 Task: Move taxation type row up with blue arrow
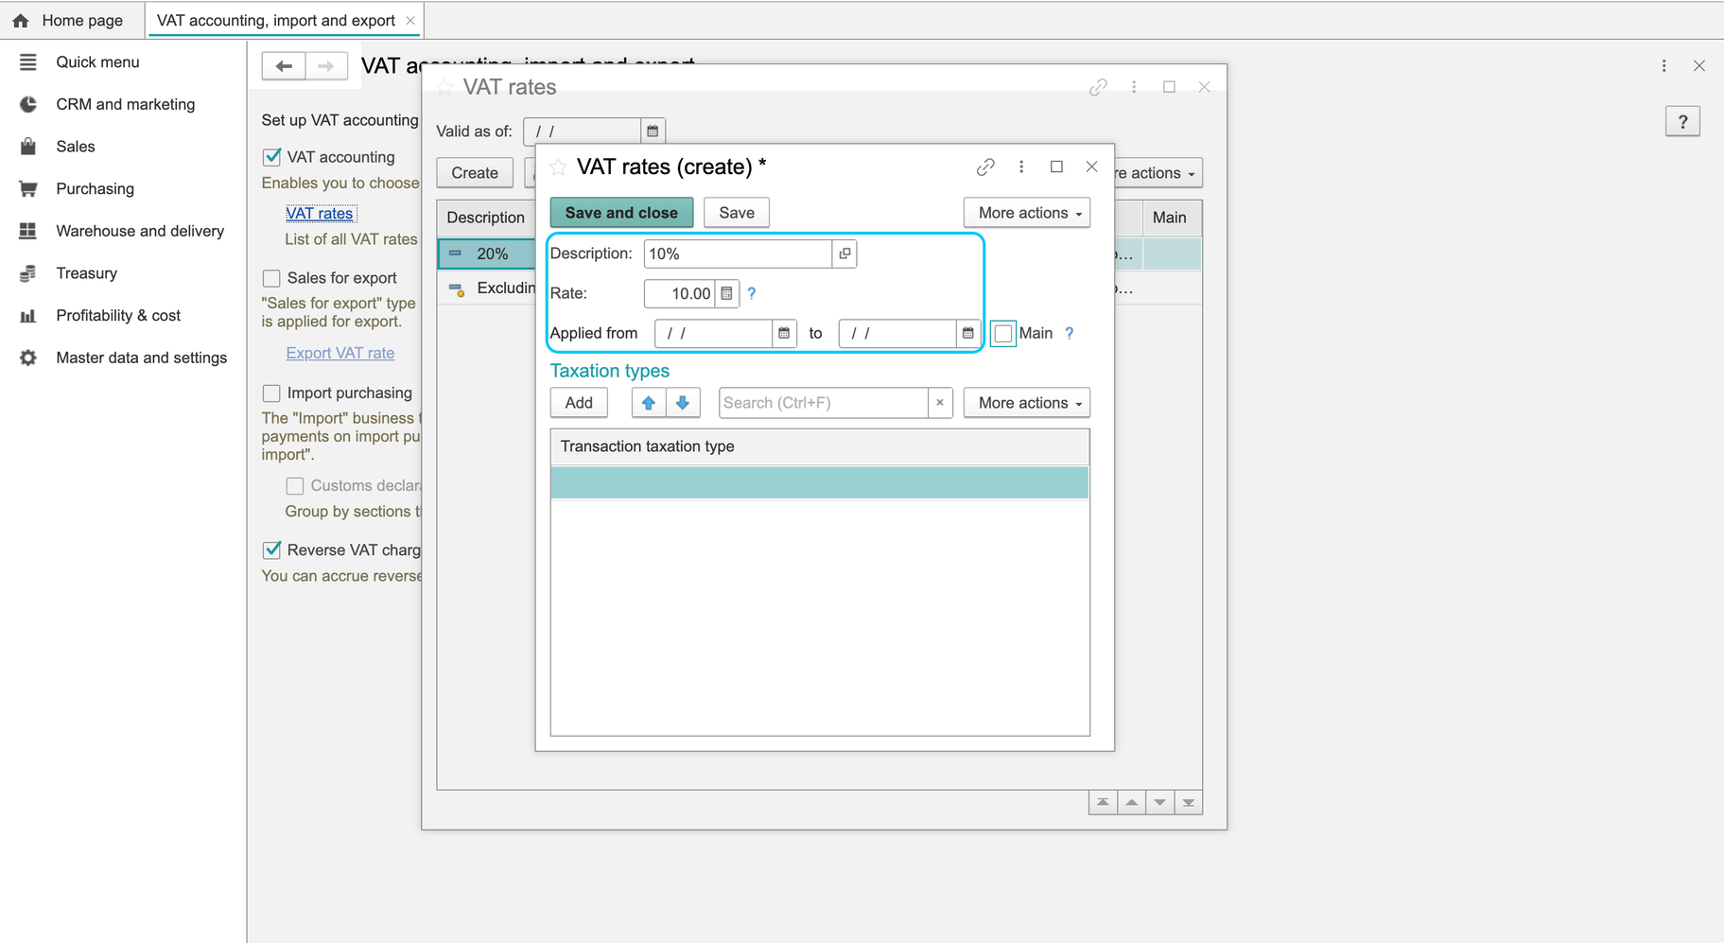click(648, 403)
